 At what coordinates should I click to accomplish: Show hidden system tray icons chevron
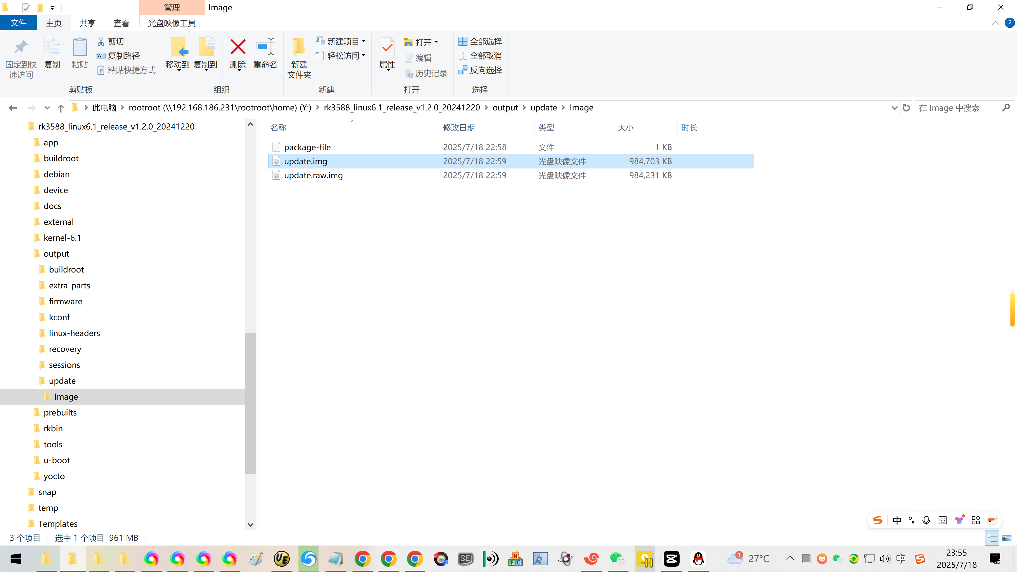[790, 558]
